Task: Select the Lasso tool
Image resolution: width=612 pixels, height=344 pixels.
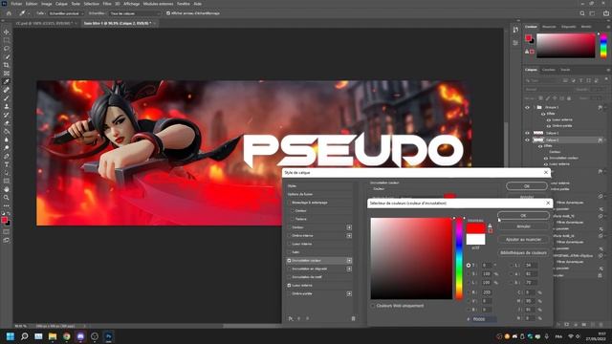Action: [x=7, y=49]
